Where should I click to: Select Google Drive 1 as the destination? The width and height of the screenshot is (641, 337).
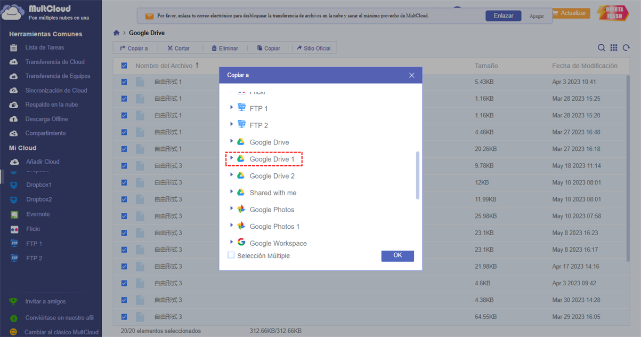tap(272, 159)
